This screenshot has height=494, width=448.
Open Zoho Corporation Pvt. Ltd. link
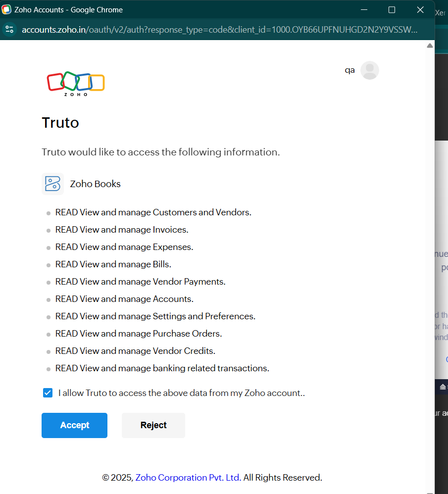pos(189,478)
